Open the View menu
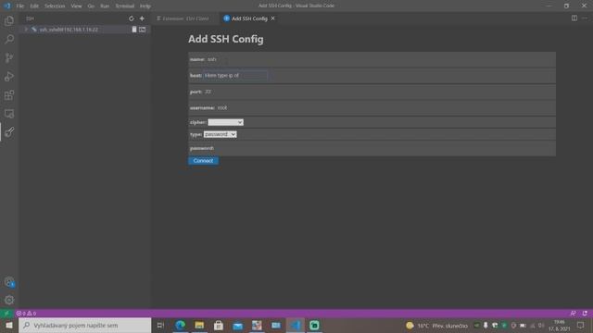Viewport: 593px width, 333px height. pyautogui.click(x=76, y=6)
